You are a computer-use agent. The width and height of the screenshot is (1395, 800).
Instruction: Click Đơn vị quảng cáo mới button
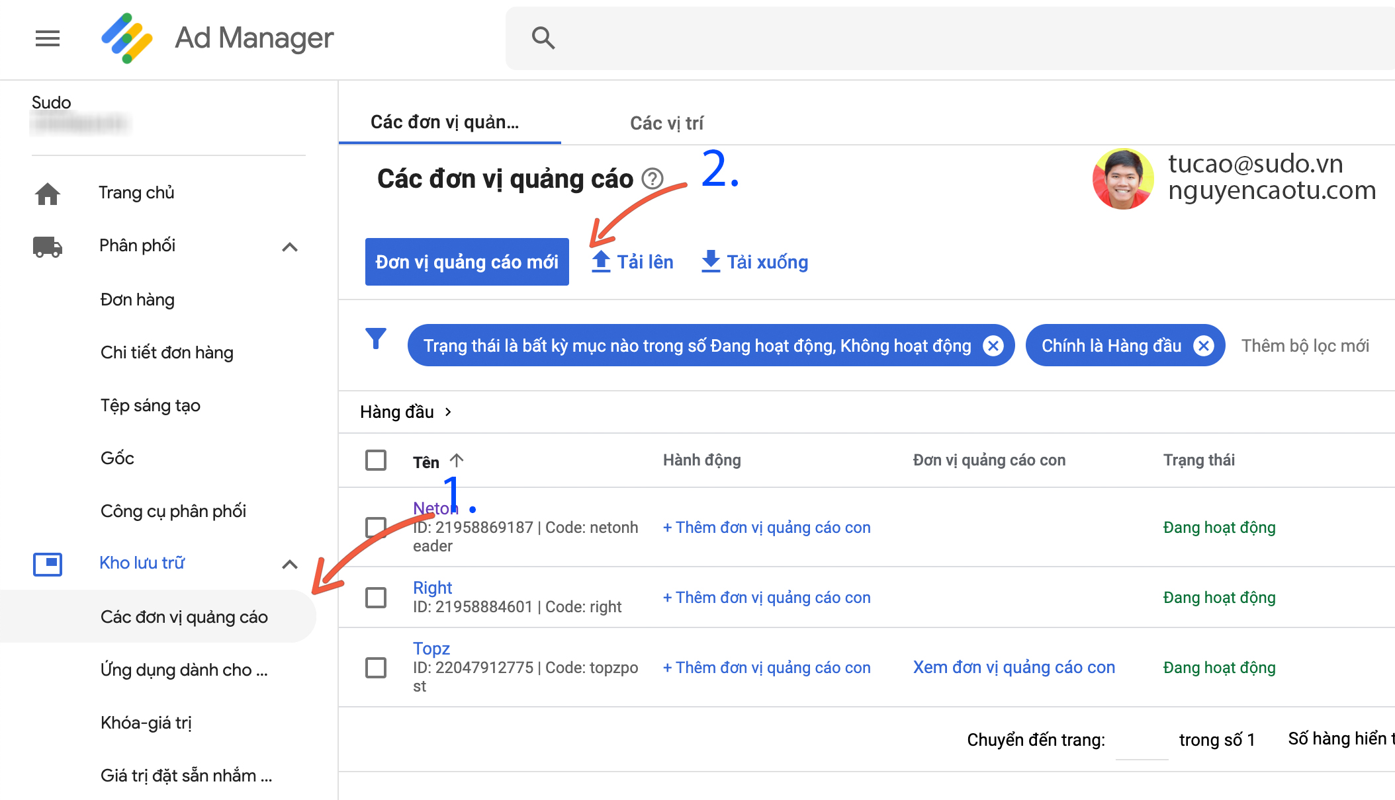(x=467, y=262)
